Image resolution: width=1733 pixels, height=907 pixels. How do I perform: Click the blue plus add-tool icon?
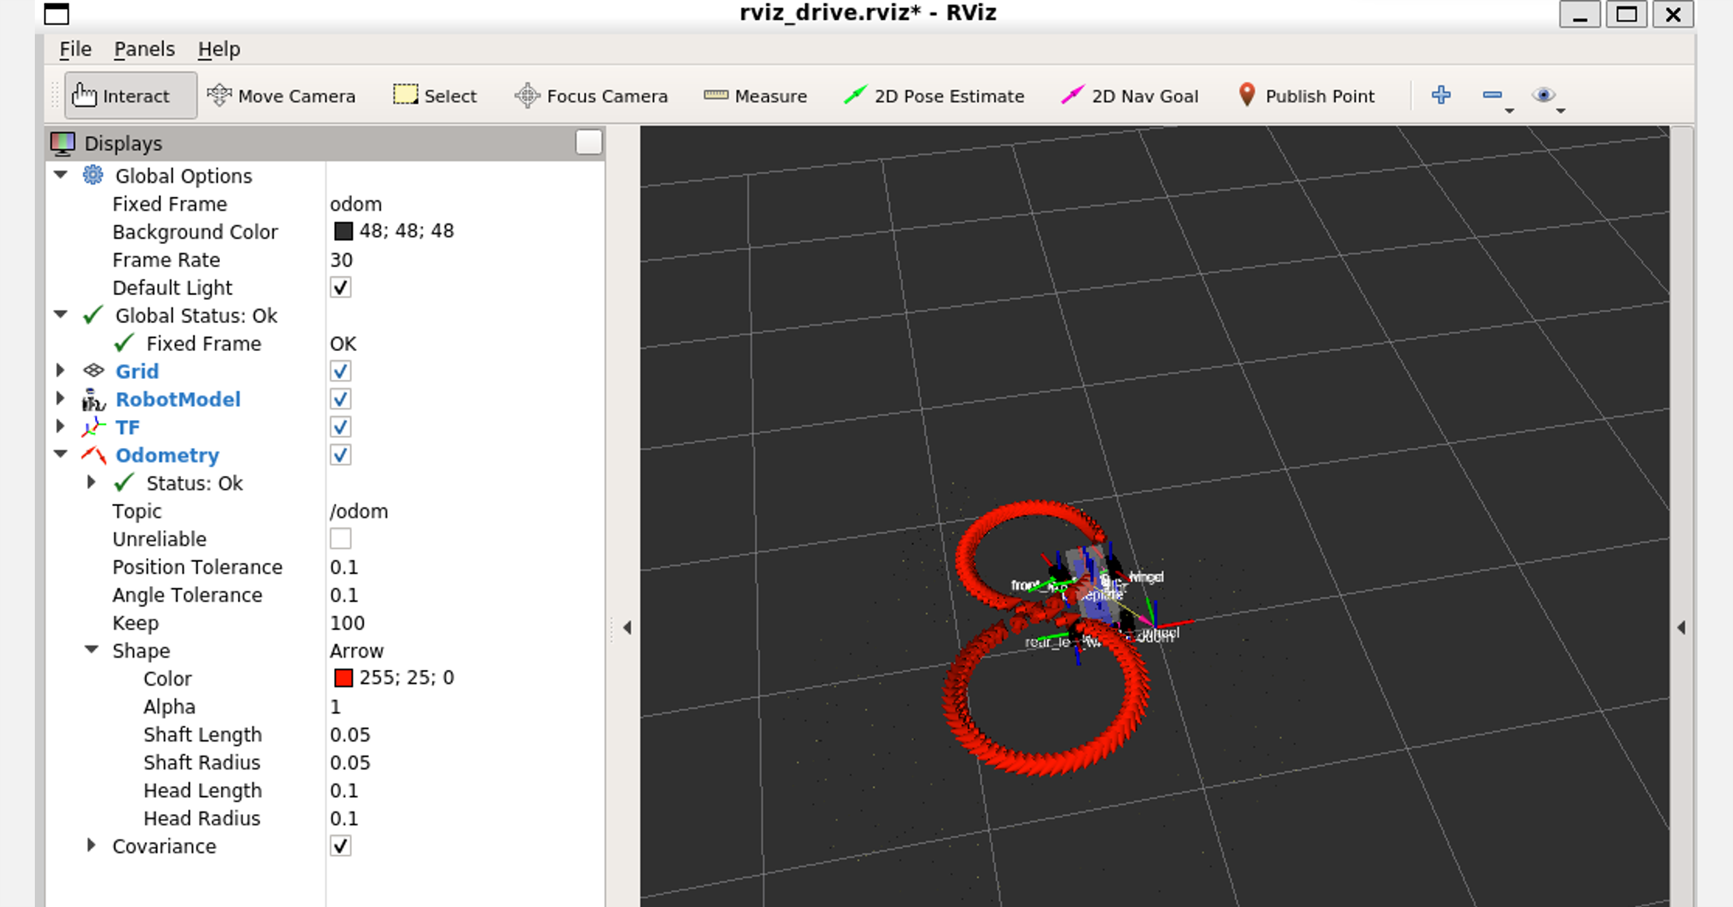[1441, 95]
